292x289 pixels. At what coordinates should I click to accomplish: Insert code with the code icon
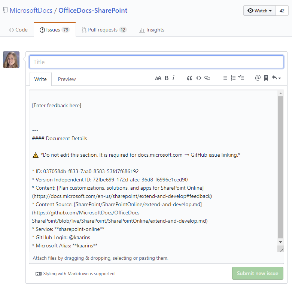[198, 78]
